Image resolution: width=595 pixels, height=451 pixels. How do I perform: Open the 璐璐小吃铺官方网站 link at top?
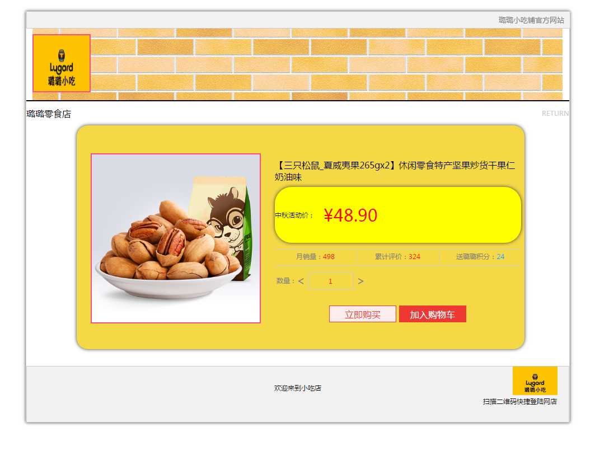(x=531, y=20)
